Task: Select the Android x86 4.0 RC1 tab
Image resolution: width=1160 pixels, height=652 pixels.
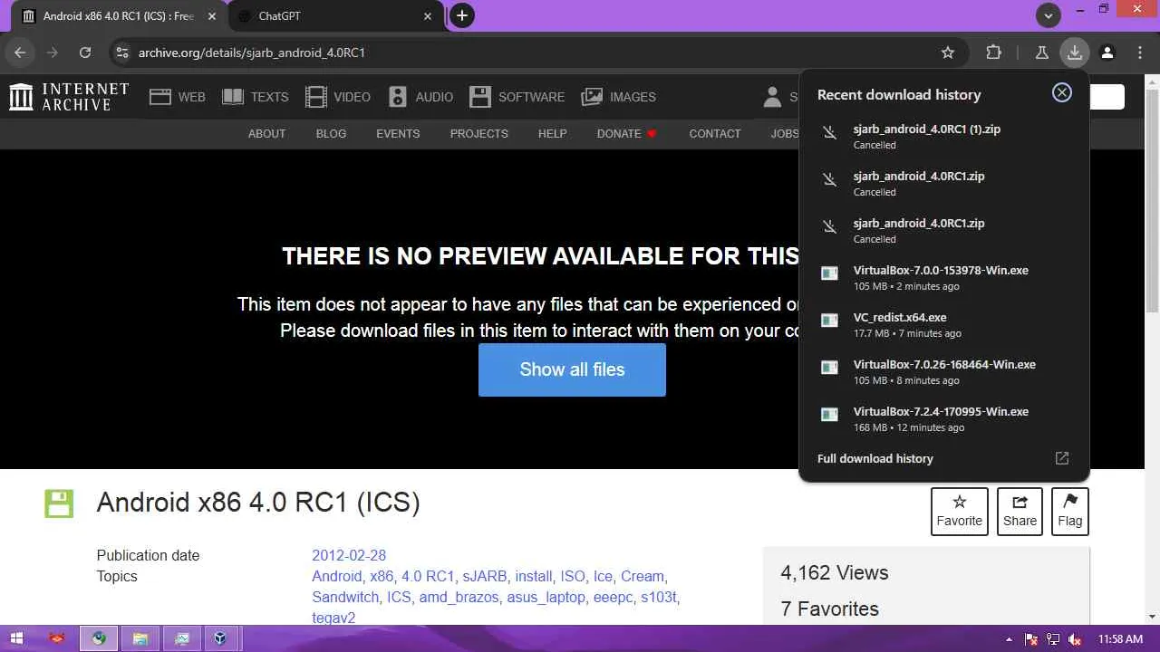Action: pyautogui.click(x=118, y=16)
